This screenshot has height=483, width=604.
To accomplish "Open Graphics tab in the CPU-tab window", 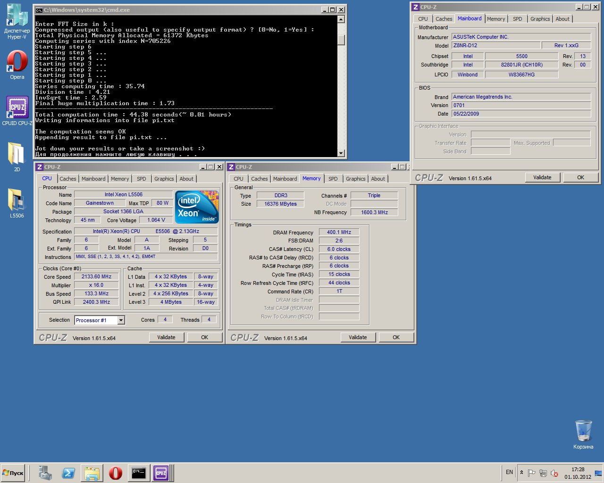I will [x=164, y=179].
